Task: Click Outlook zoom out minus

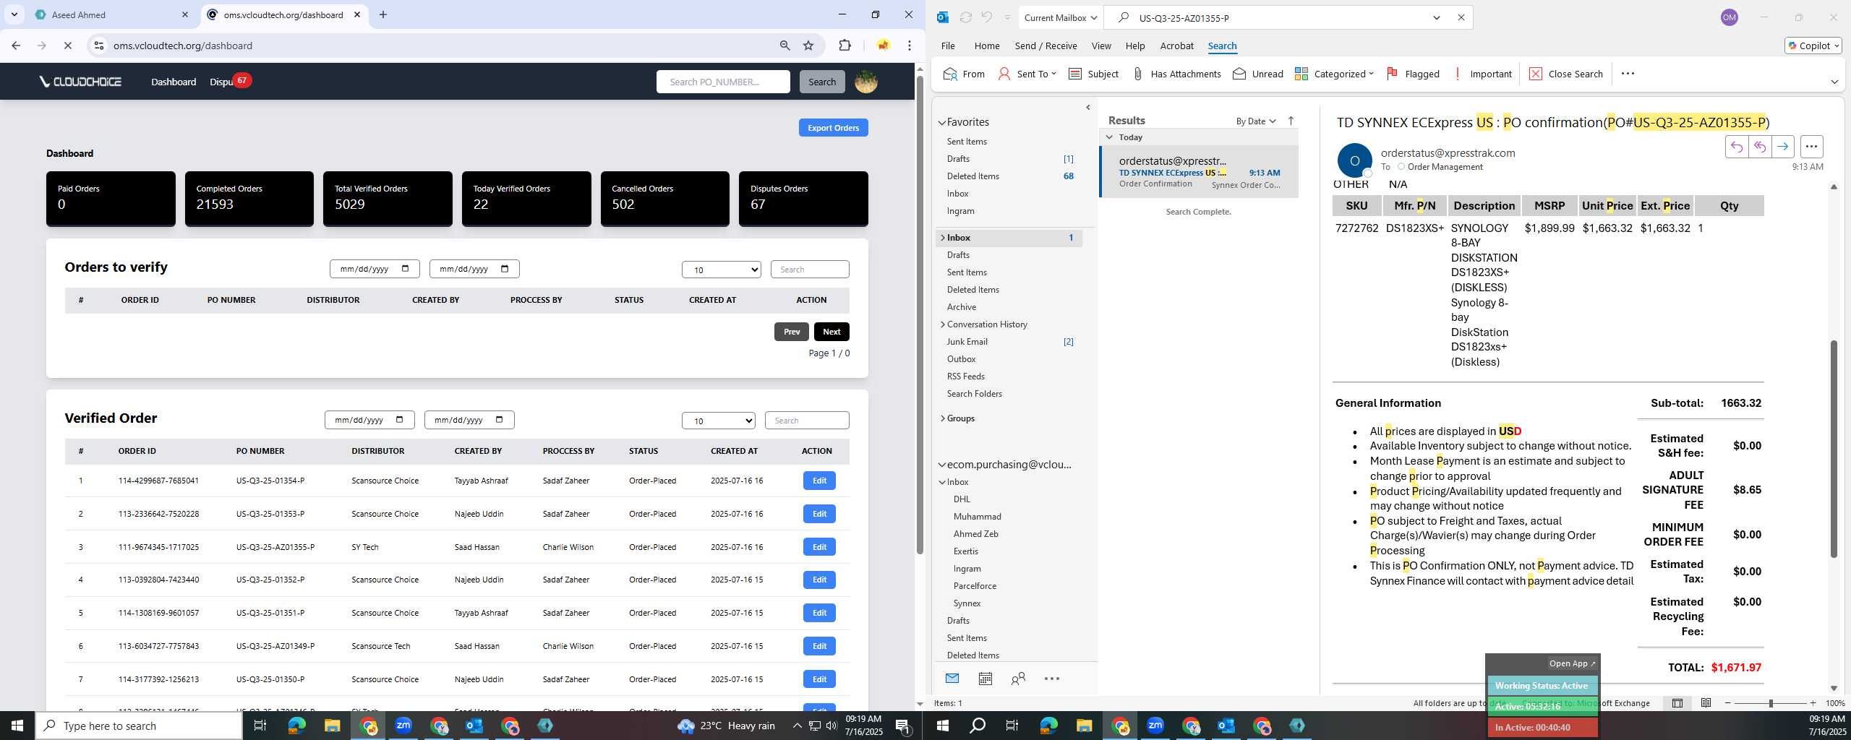Action: [x=1728, y=703]
